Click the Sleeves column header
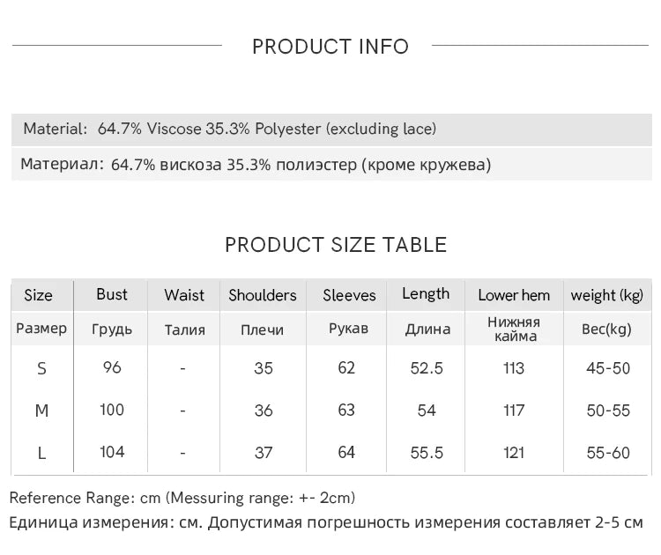Image resolution: width=661 pixels, height=555 pixels. point(349,295)
